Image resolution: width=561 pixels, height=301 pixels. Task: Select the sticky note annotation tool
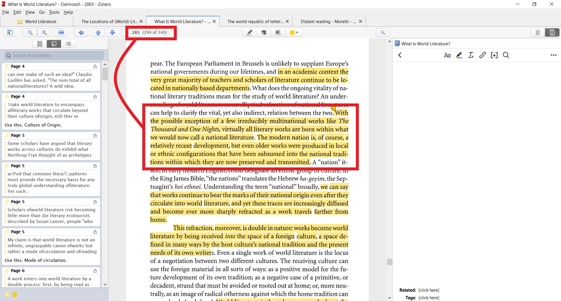(x=264, y=32)
